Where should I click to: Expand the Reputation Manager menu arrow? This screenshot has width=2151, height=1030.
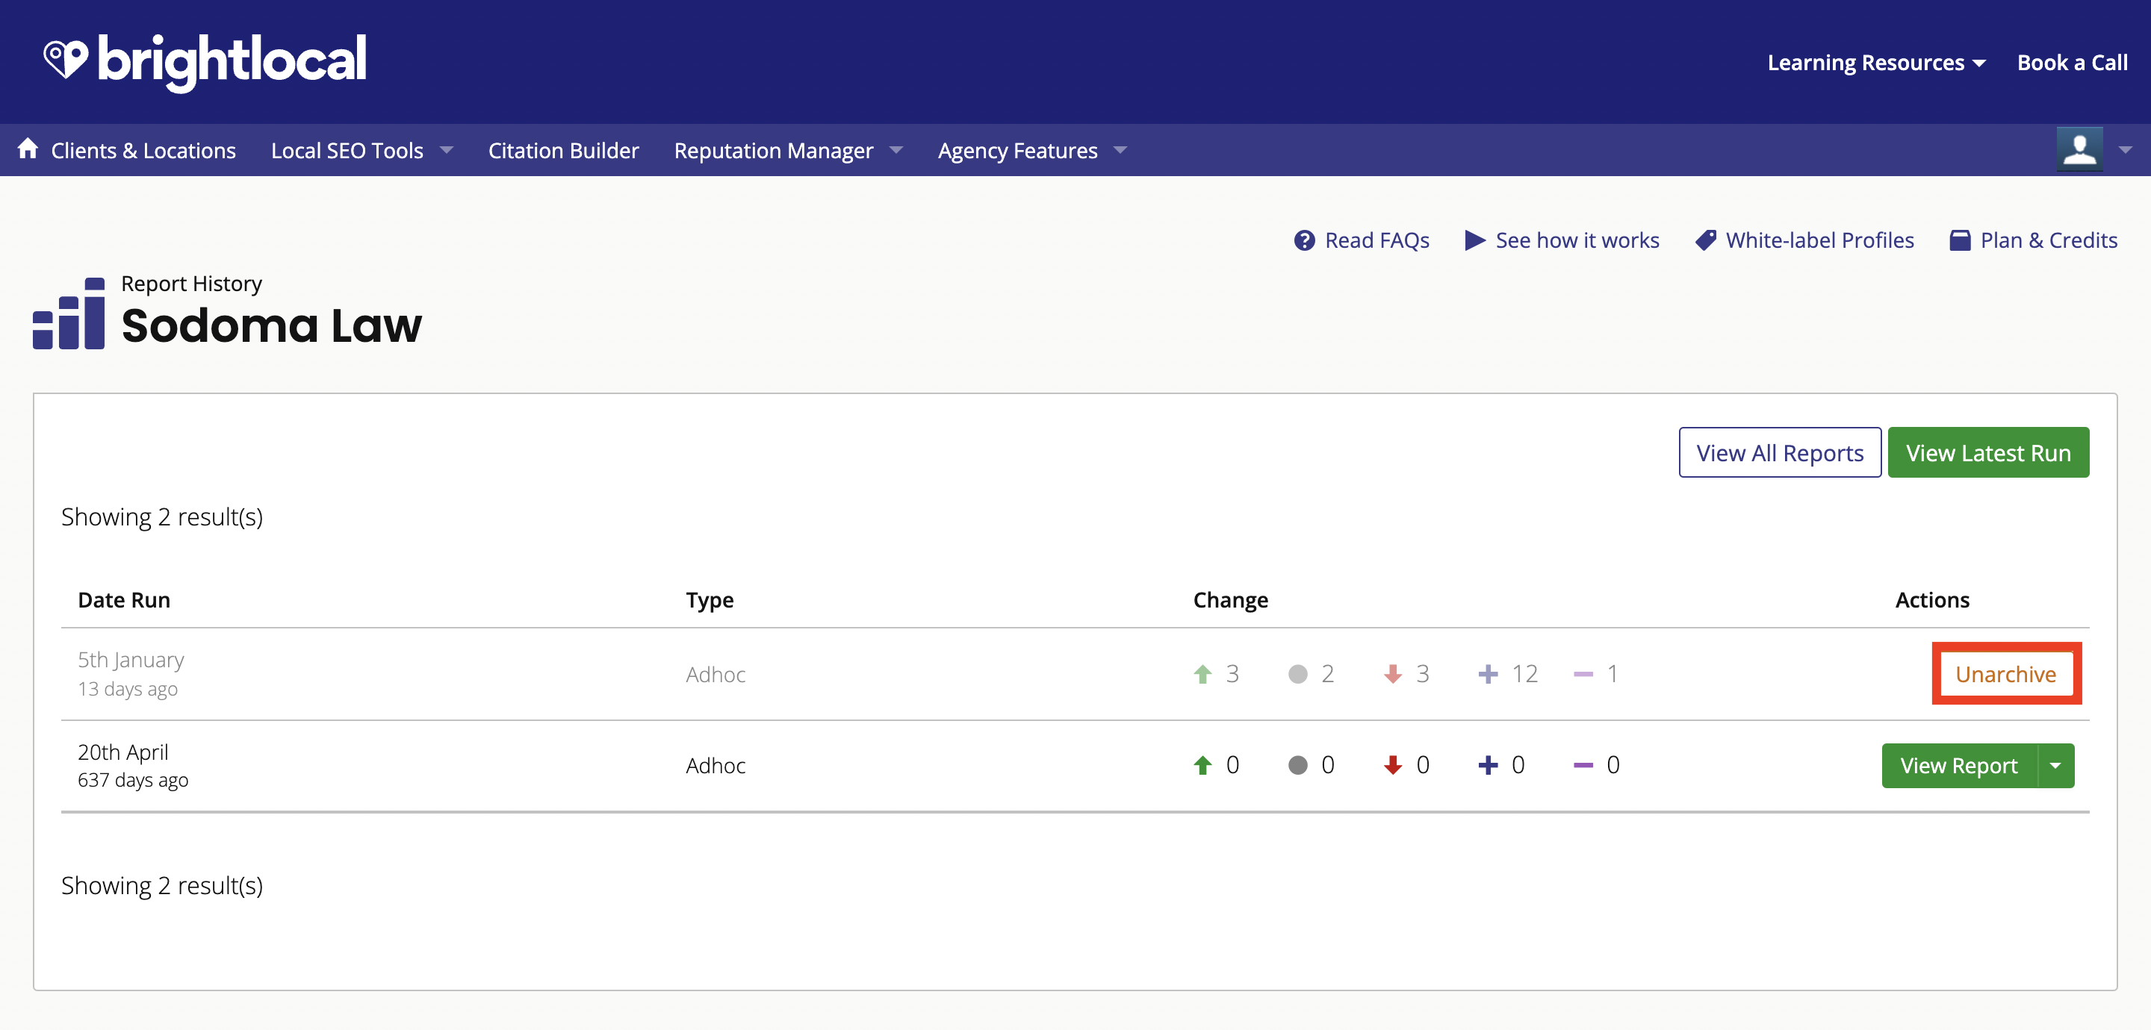(897, 150)
